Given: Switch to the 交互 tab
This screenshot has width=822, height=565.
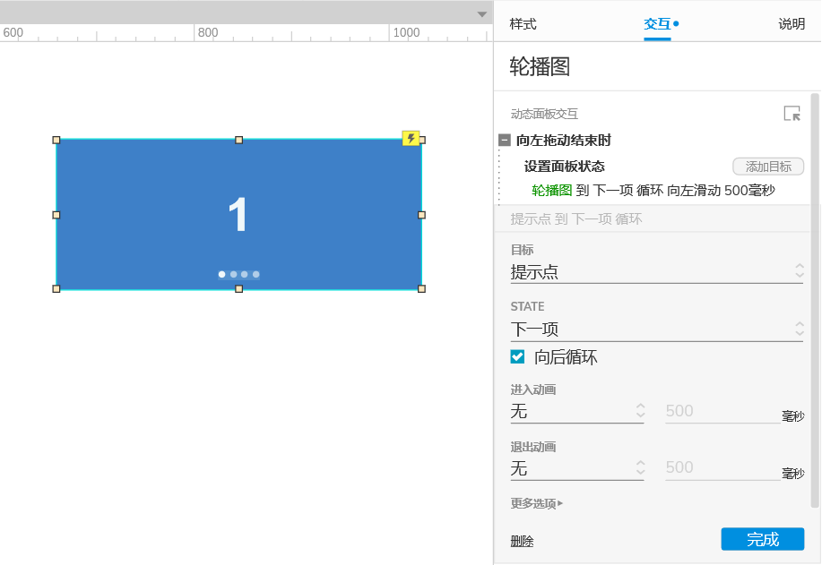Looking at the screenshot, I should click(657, 23).
